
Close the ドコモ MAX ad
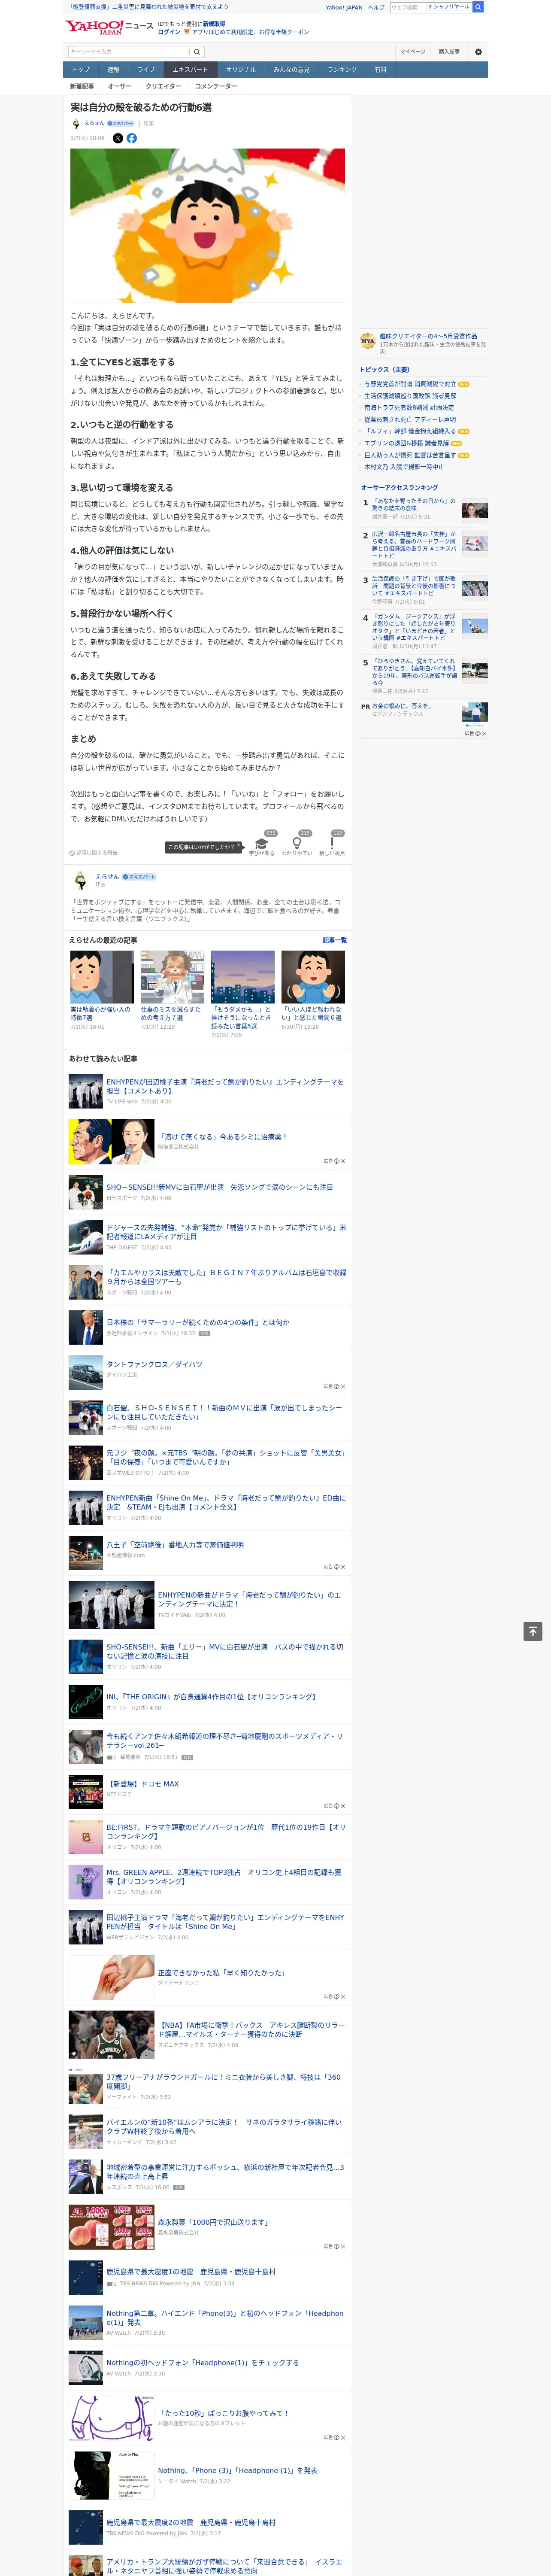(342, 1806)
